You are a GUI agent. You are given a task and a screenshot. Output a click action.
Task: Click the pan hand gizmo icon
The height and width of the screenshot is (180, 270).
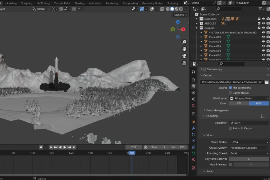(x=184, y=49)
